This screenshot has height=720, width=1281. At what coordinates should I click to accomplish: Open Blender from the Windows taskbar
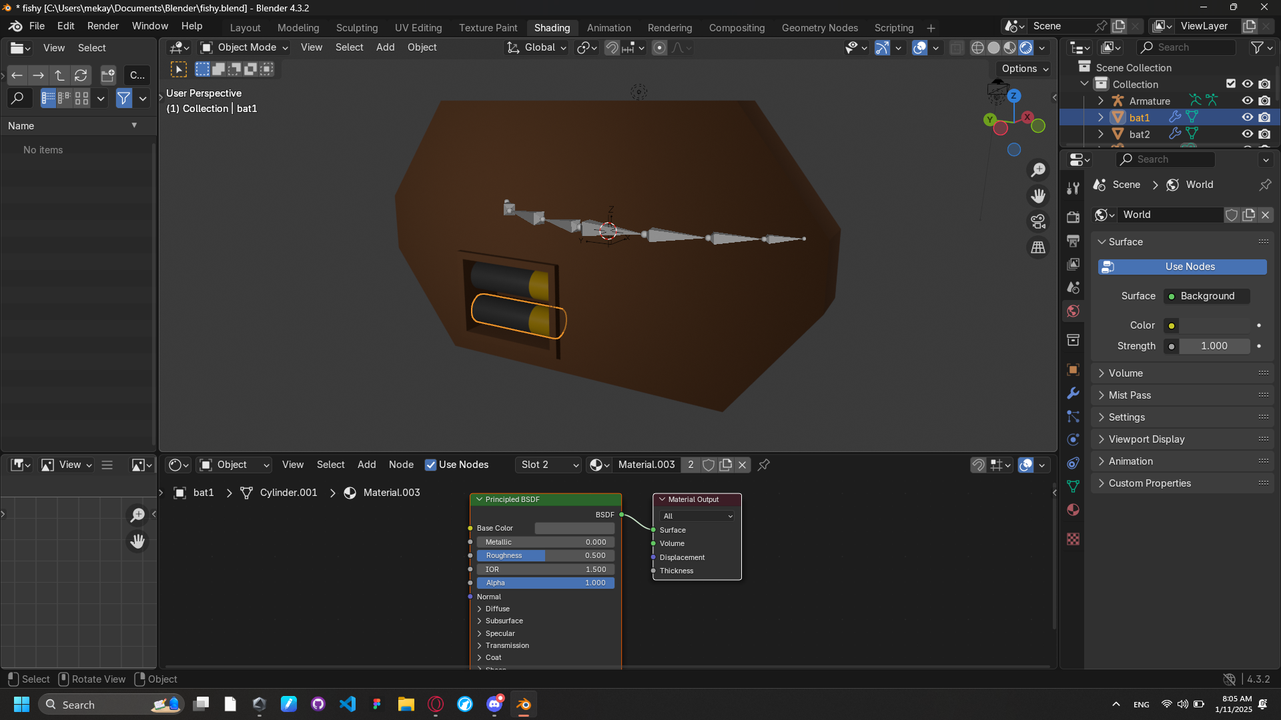pyautogui.click(x=524, y=705)
